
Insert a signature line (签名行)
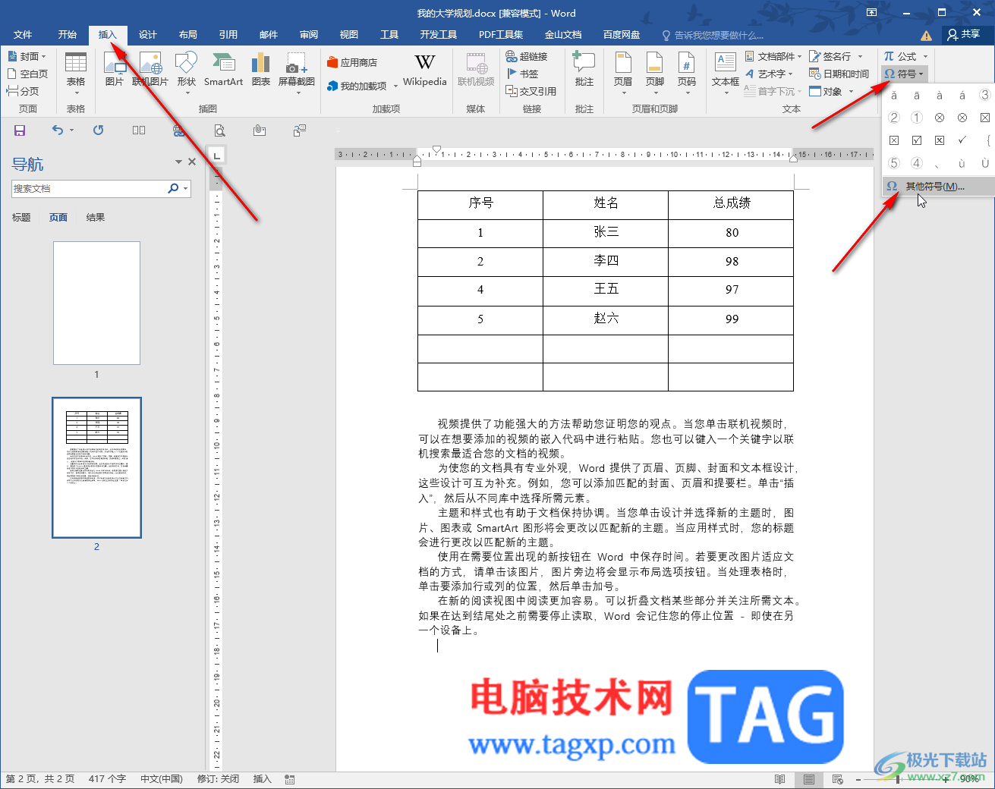836,56
